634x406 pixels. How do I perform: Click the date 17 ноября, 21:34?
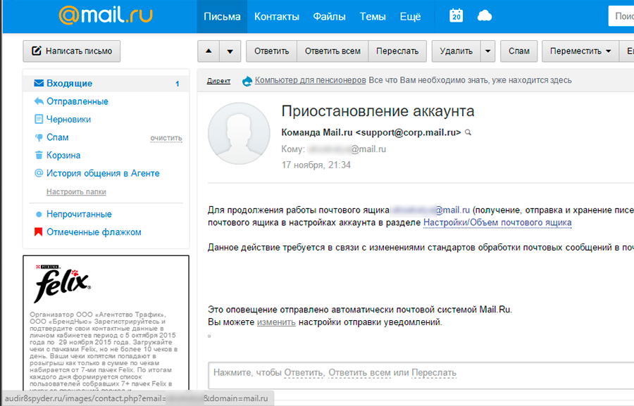pos(316,165)
